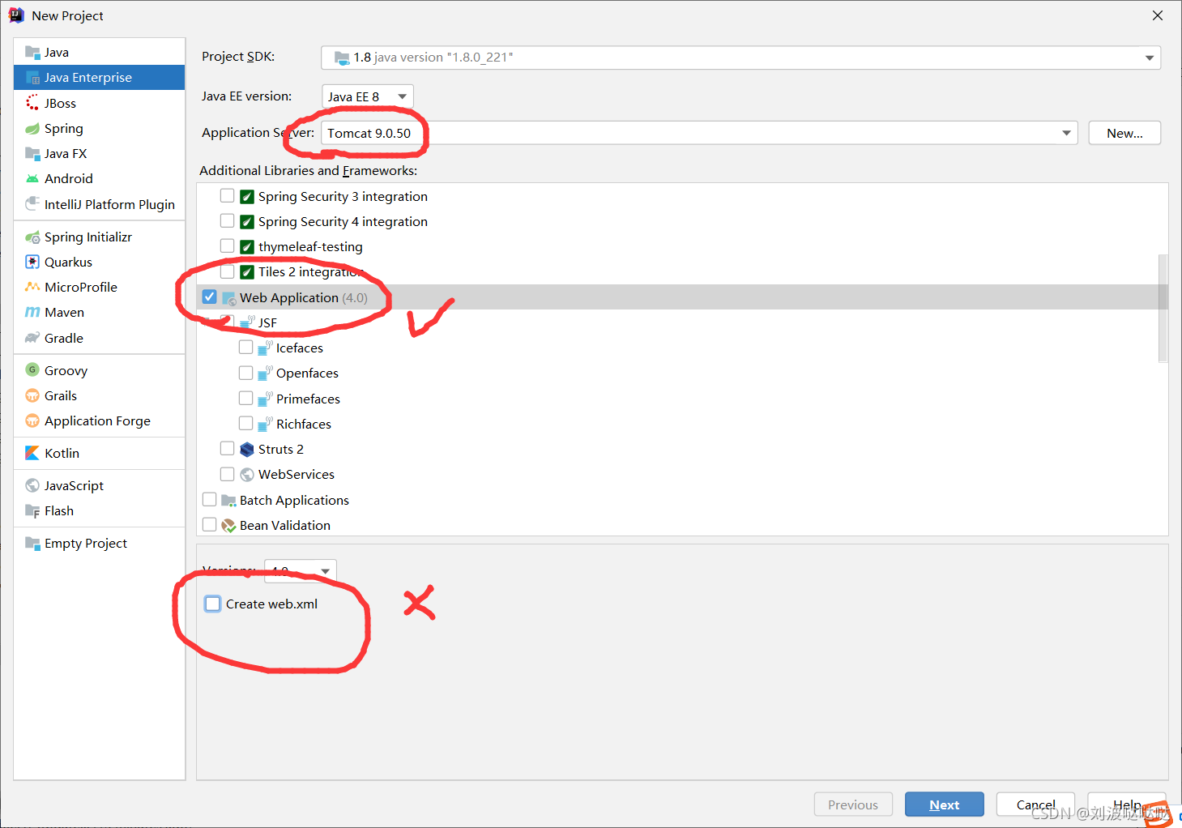Screen dimensions: 1182x828
Task: Check the thymeleaf-testing checkbox
Action: (227, 246)
